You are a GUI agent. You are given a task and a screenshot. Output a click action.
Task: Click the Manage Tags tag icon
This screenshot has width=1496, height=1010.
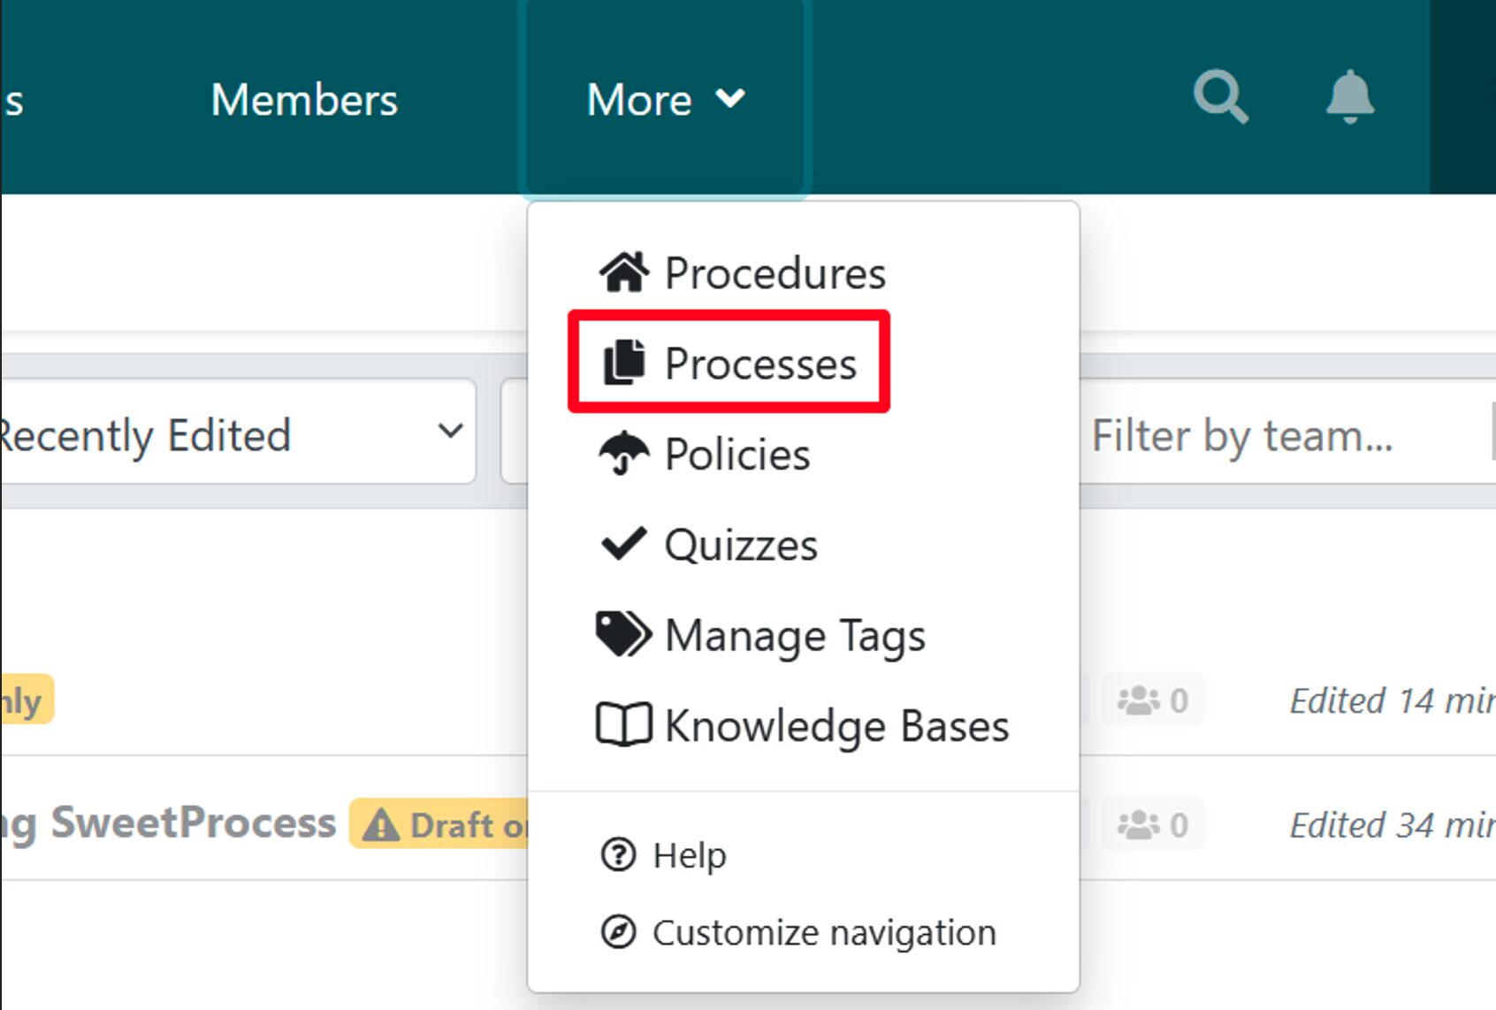tap(624, 634)
